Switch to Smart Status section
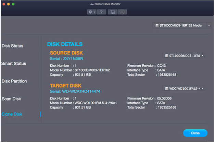214x142 pixels. pyautogui.click(x=14, y=63)
